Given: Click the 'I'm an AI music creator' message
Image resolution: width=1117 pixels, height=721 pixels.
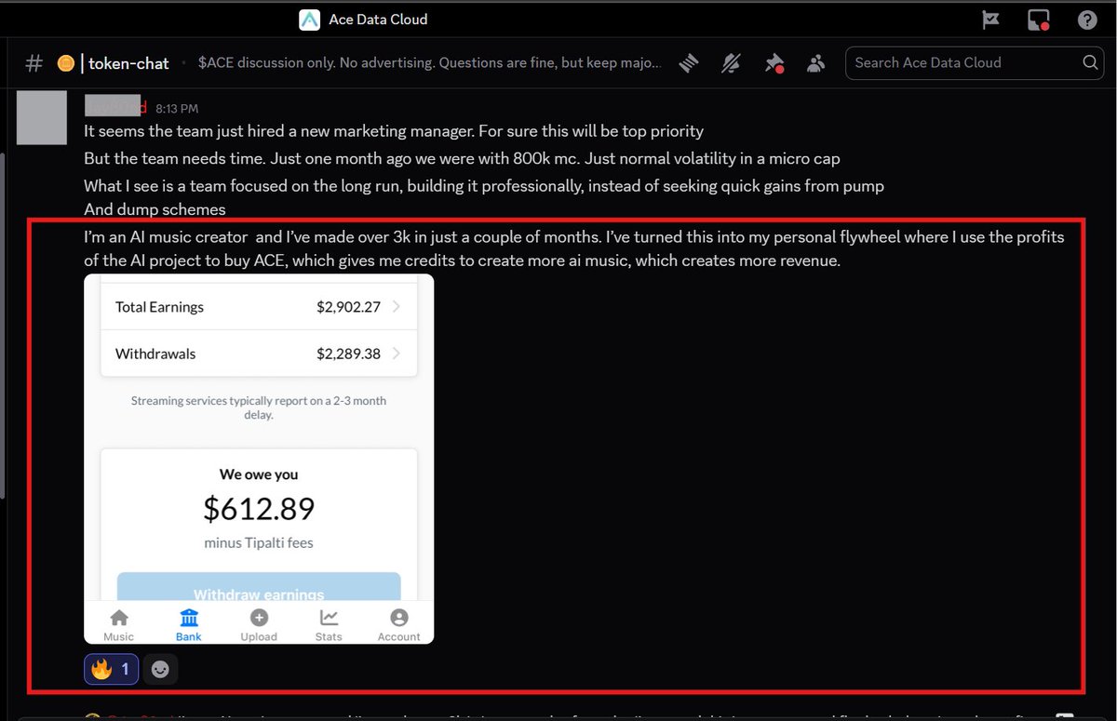Looking at the screenshot, I should (x=573, y=249).
